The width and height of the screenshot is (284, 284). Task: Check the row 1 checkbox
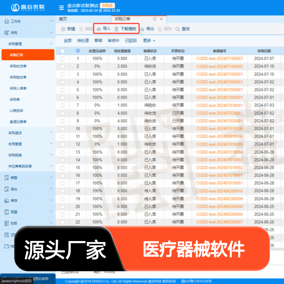(x=62, y=59)
